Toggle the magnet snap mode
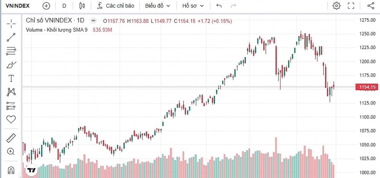 (x=11, y=170)
